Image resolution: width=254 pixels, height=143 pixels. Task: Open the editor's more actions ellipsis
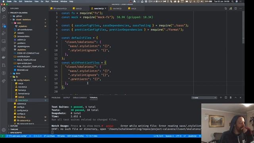pyautogui.click(x=241, y=8)
